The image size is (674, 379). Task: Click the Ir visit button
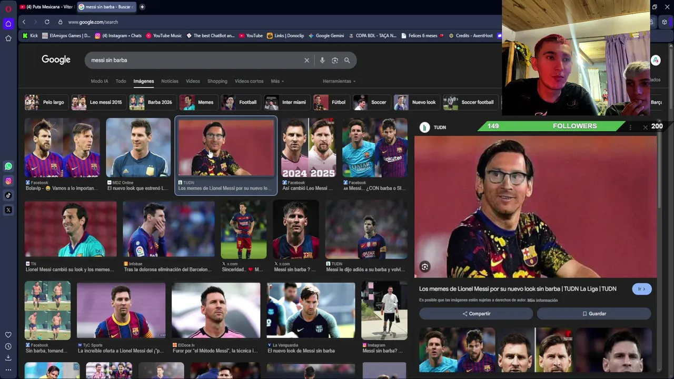click(641, 289)
